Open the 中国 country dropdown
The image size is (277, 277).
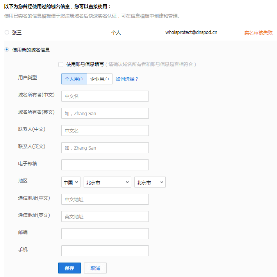tap(71, 182)
